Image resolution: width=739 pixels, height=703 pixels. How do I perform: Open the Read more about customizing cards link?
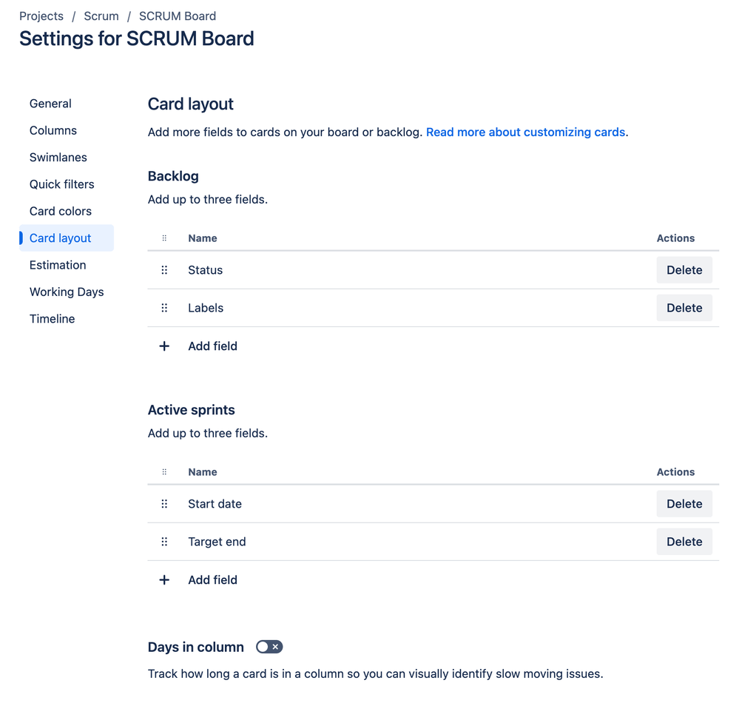point(525,132)
